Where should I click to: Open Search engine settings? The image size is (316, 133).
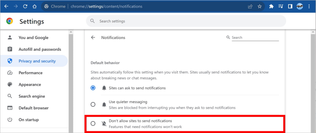coord(34,96)
